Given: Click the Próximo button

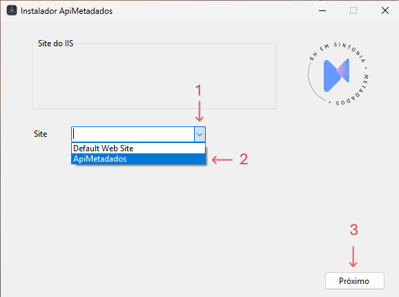Looking at the screenshot, I should [x=354, y=280].
